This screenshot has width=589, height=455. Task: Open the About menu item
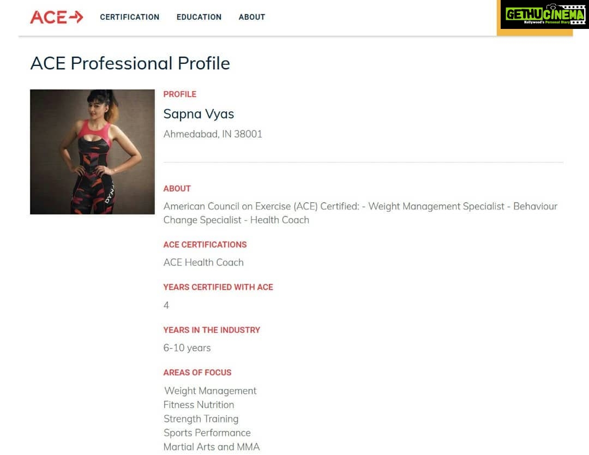(251, 17)
